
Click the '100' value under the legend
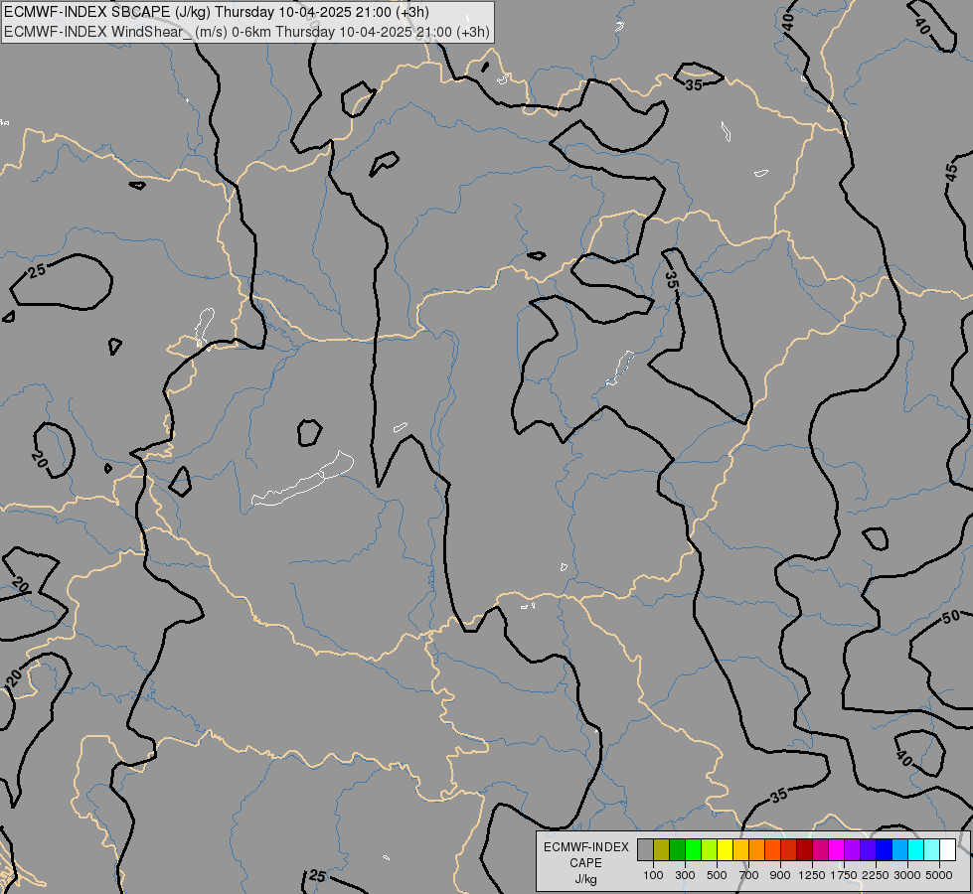click(653, 875)
